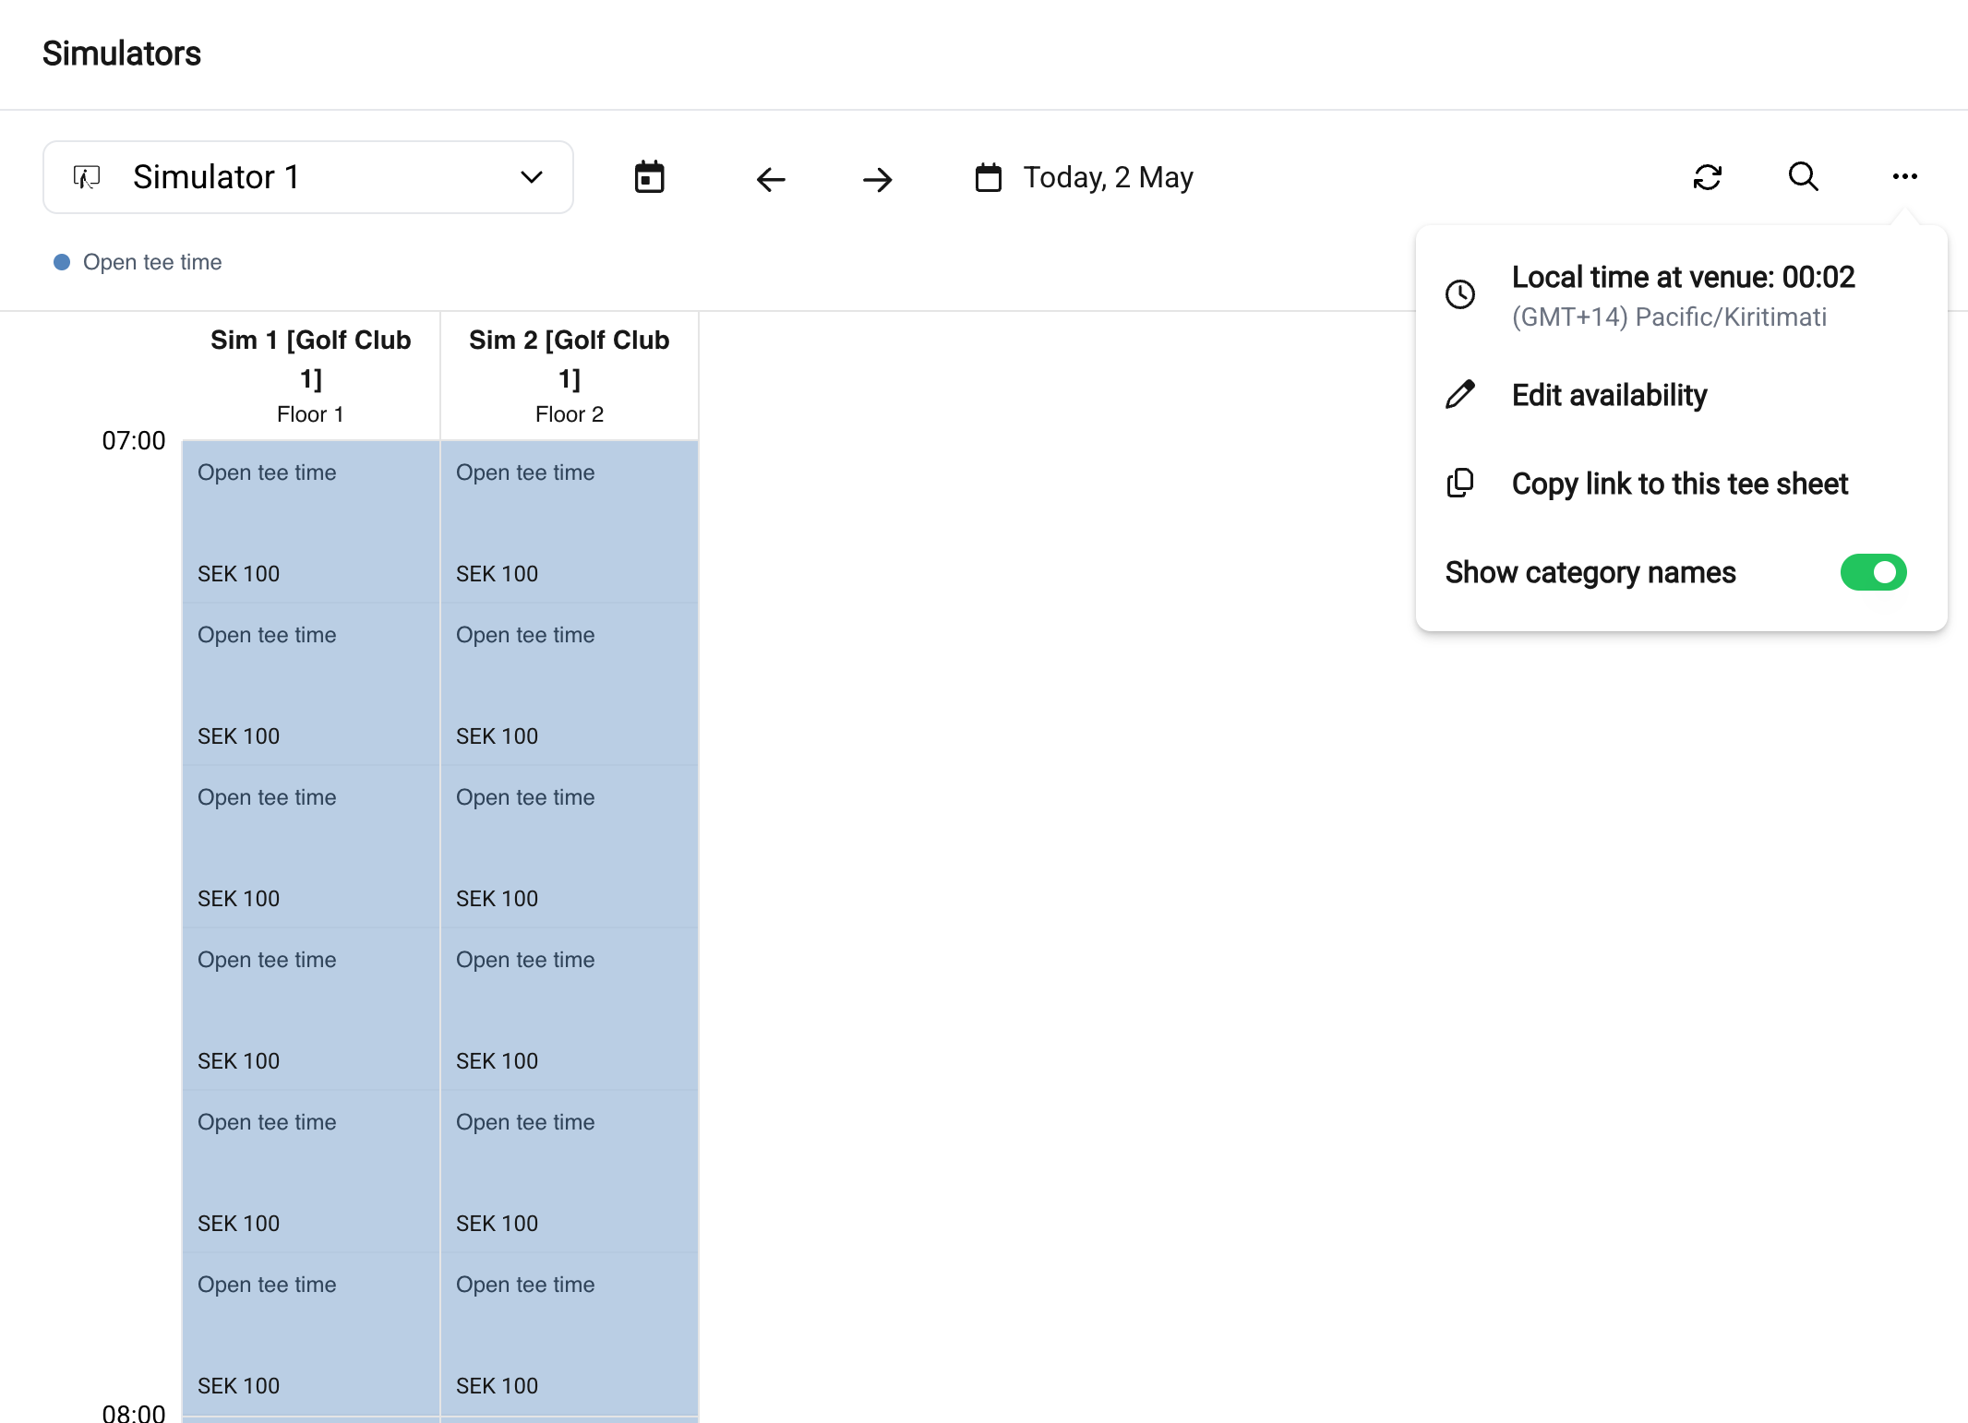Click the clock icon beside local time
Viewport: 1968px width, 1423px height.
[x=1460, y=295]
